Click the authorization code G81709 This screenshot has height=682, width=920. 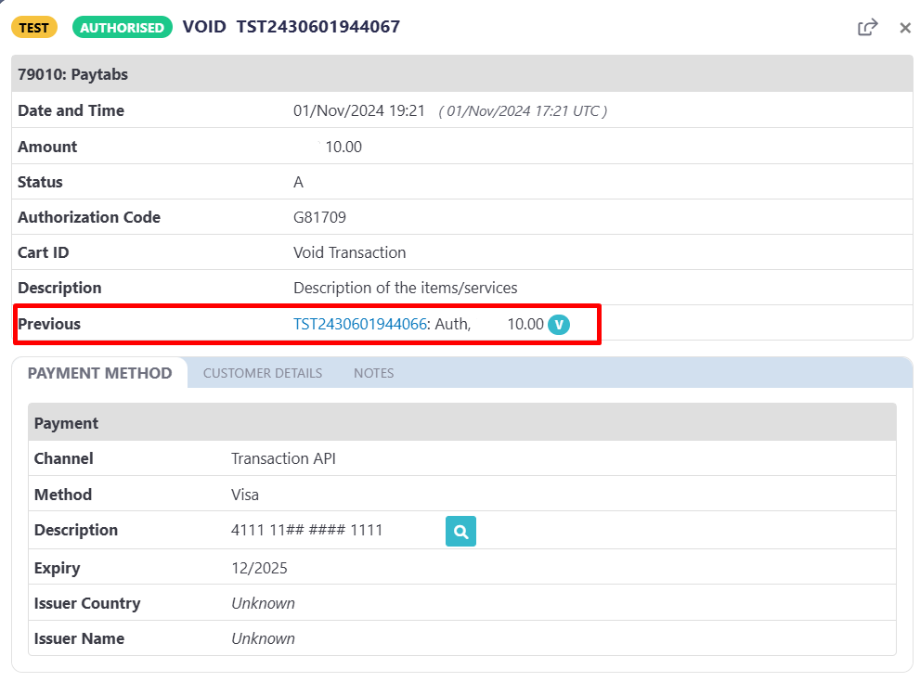pyautogui.click(x=319, y=217)
